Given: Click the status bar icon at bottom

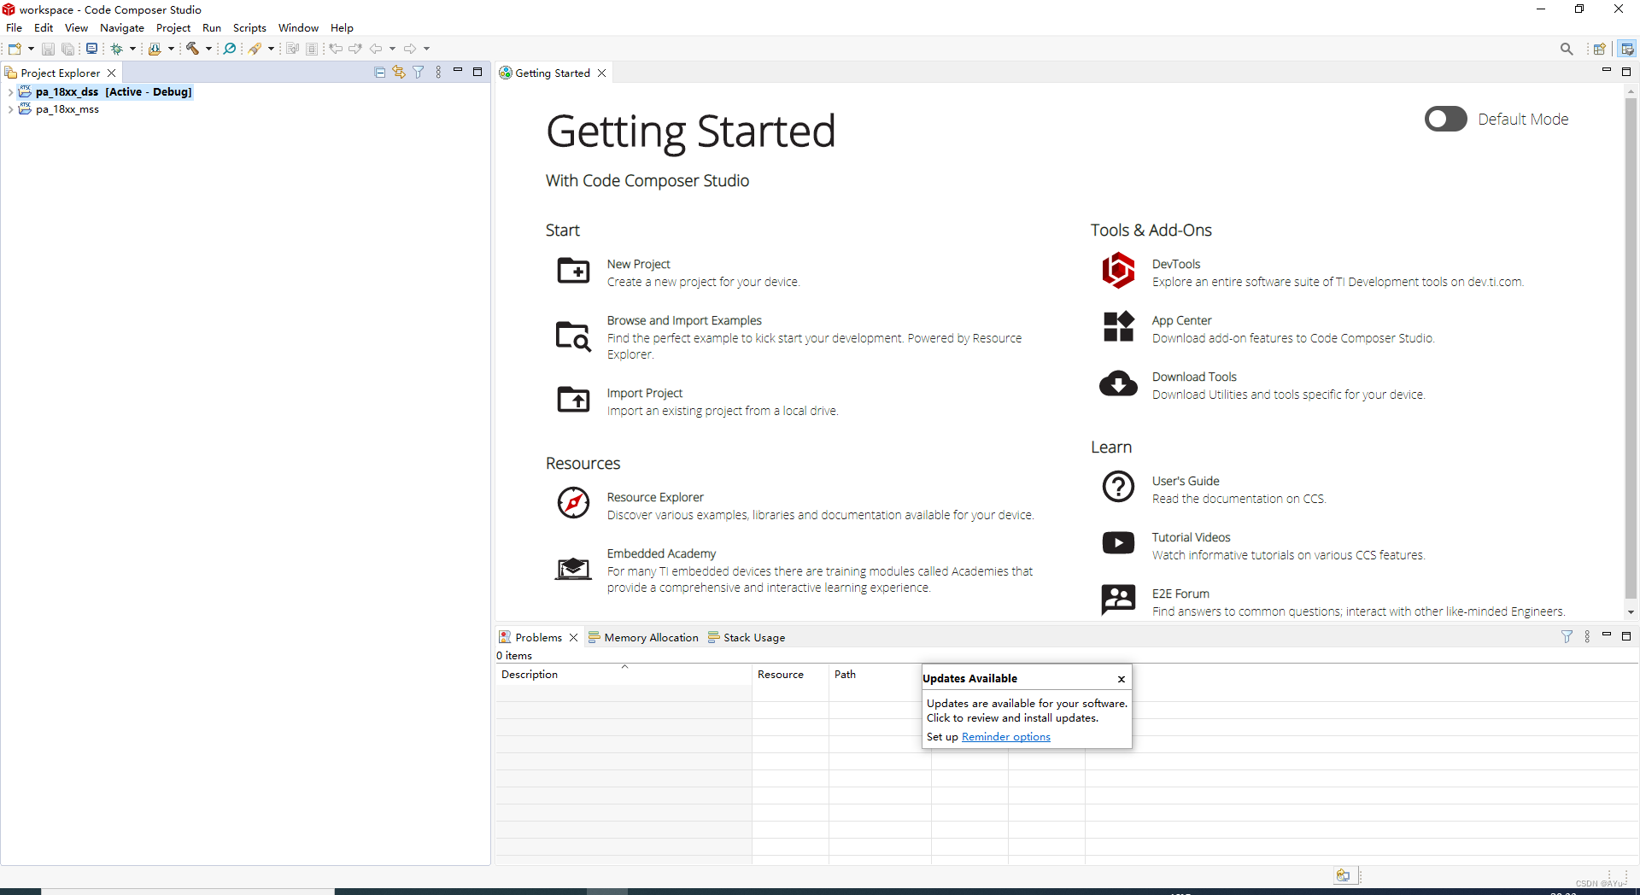Looking at the screenshot, I should click(x=1344, y=875).
